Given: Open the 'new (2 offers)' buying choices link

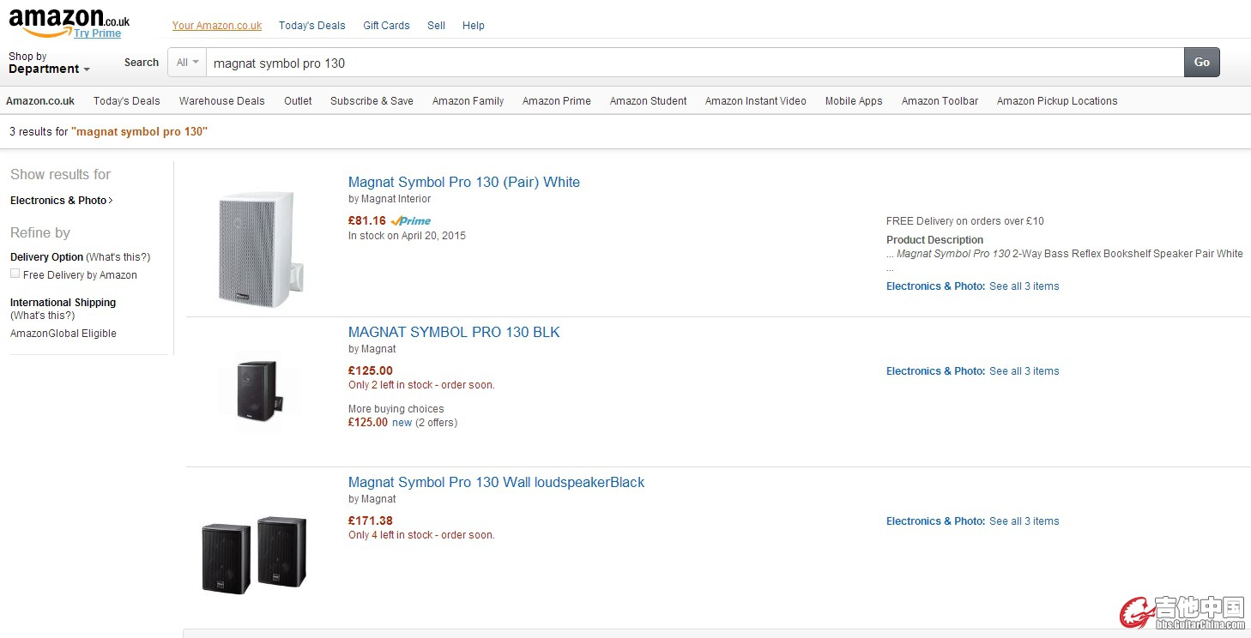Looking at the screenshot, I should [425, 422].
